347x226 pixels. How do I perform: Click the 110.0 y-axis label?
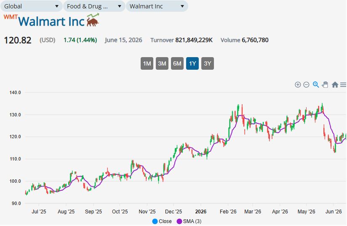[15, 159]
